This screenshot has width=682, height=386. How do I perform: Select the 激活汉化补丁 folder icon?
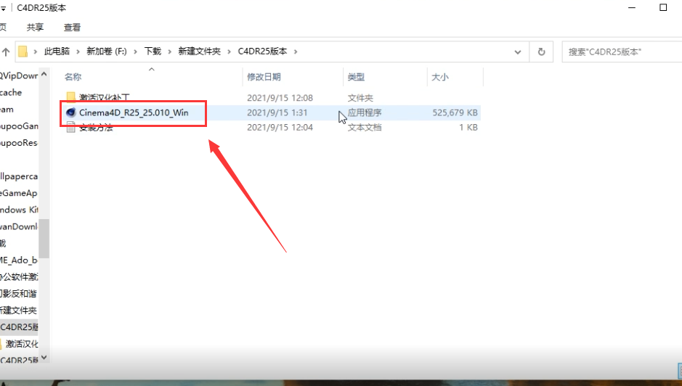pyautogui.click(x=71, y=96)
